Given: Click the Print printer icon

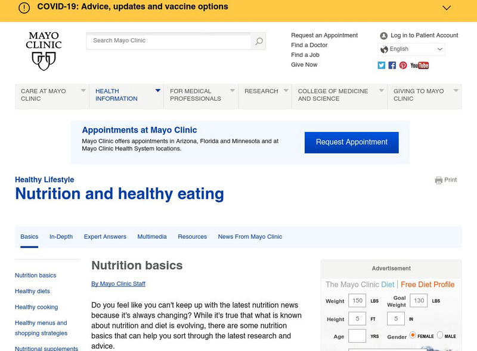Looking at the screenshot, I should click(x=439, y=180).
